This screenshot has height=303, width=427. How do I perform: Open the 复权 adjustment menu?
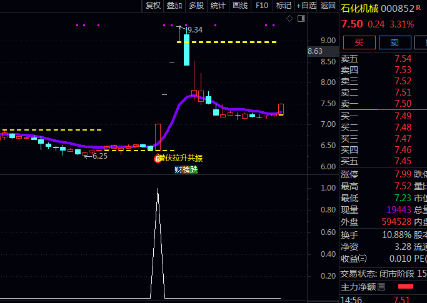click(153, 6)
